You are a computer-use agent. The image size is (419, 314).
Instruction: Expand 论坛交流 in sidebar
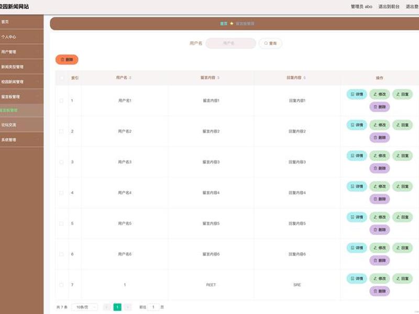[x=21, y=125]
